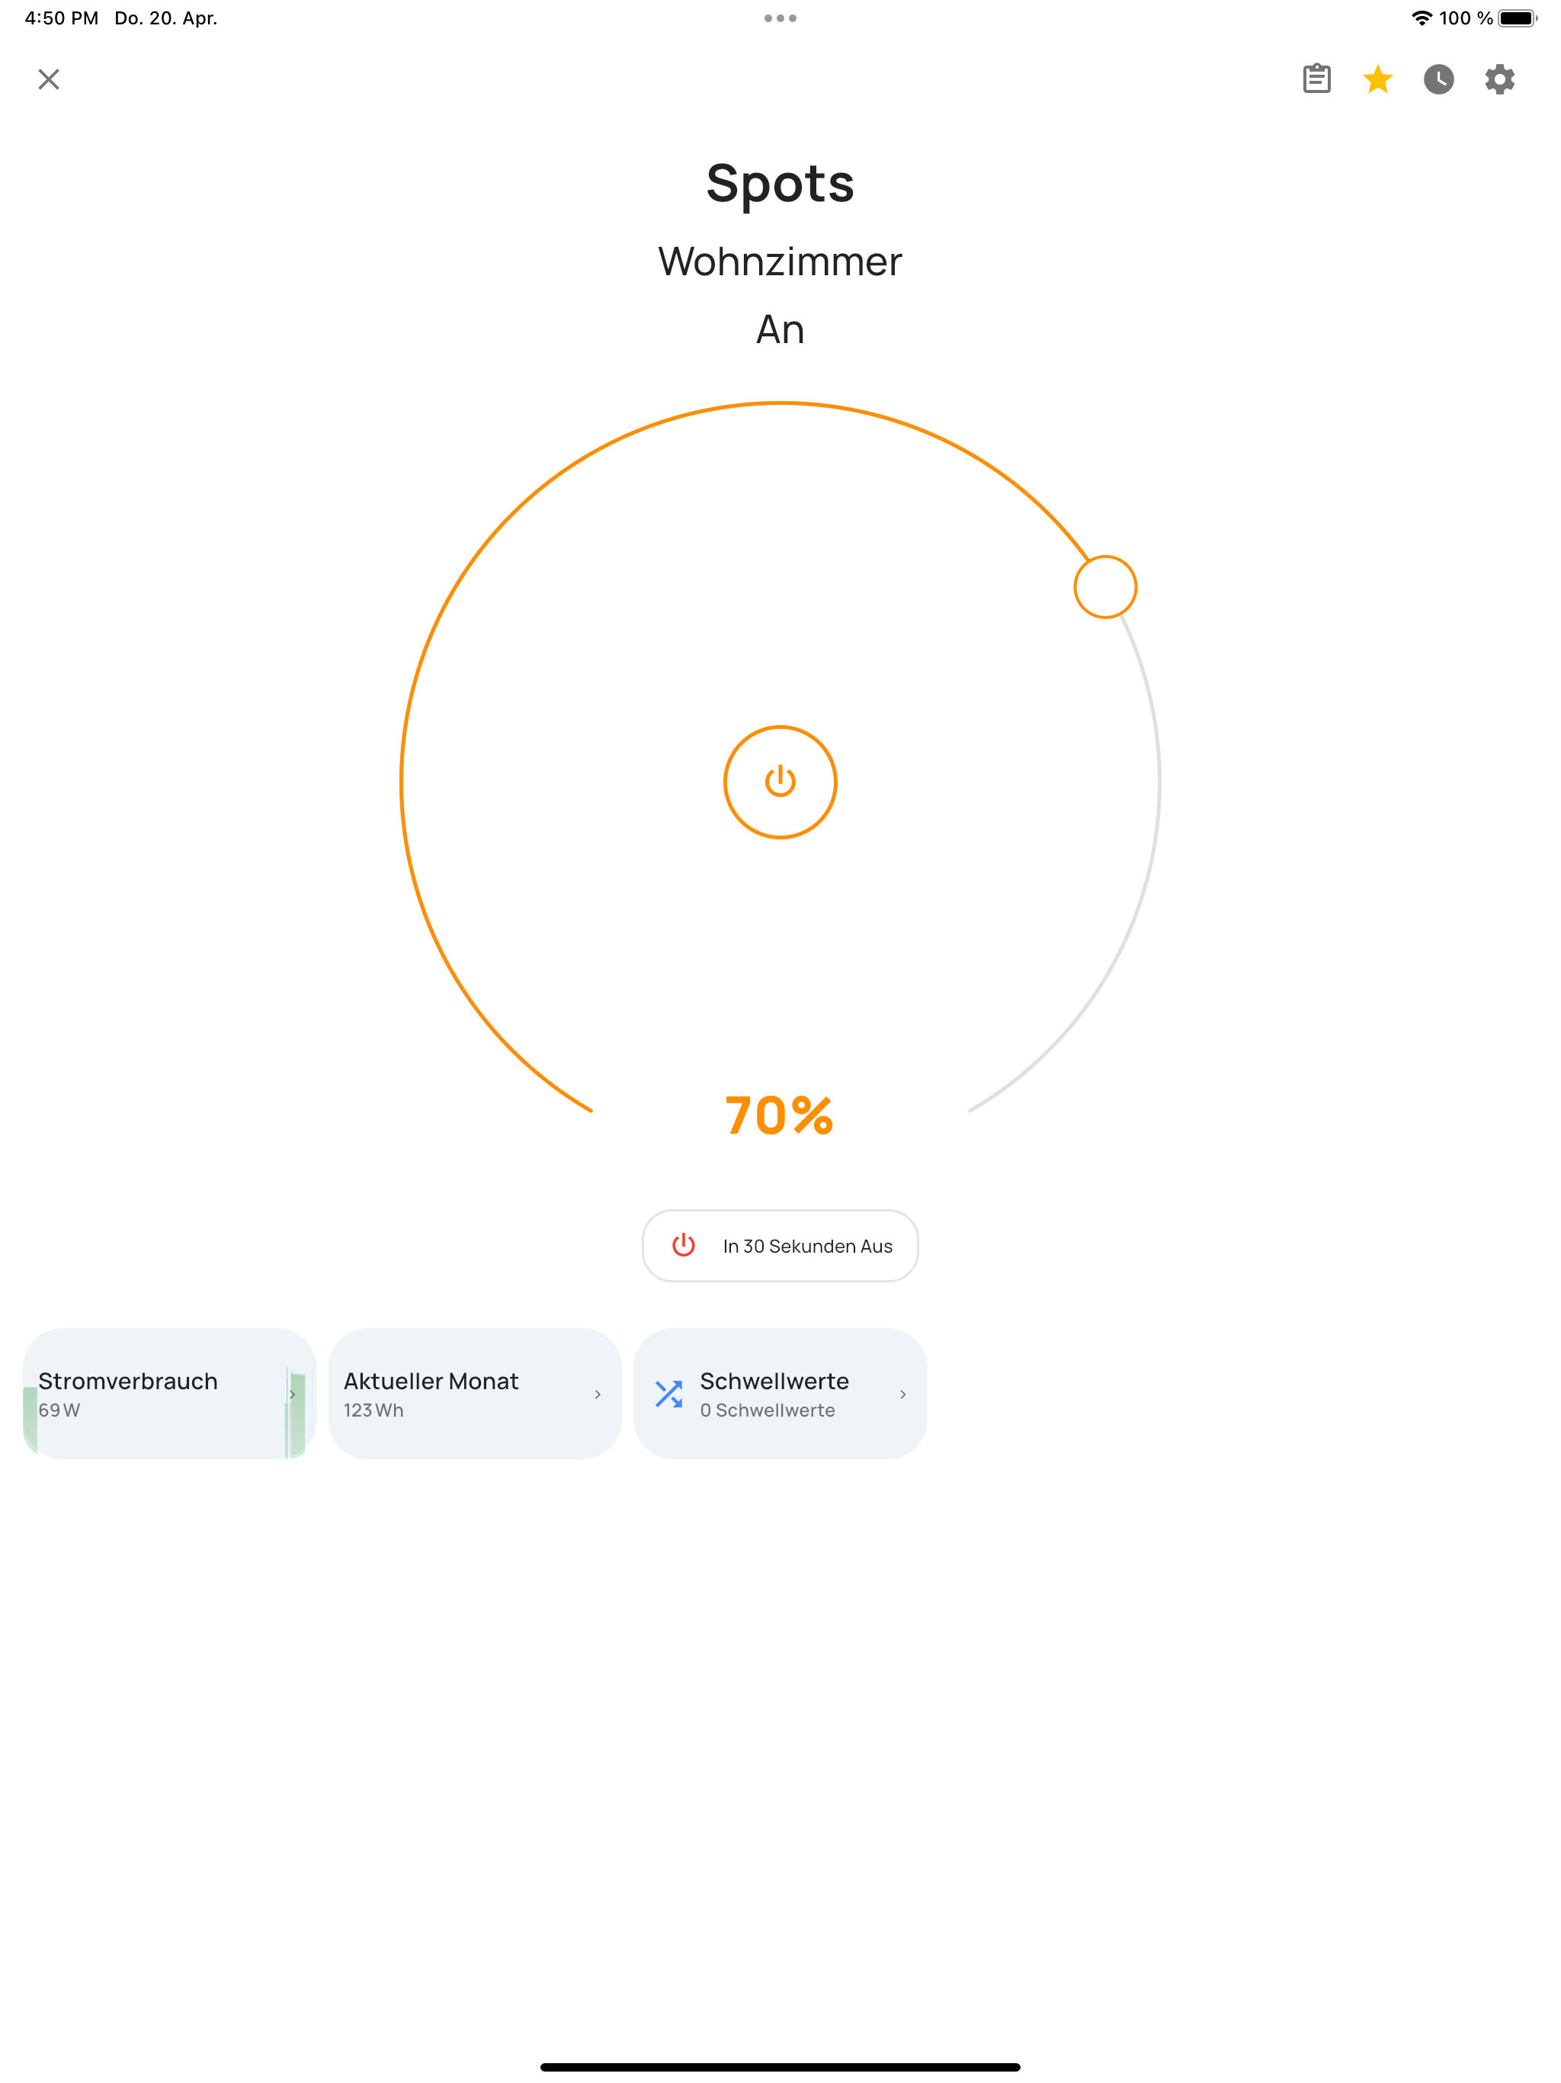Expand Stromverbrauch chevron arrow
1561x2083 pixels.
tap(293, 1395)
